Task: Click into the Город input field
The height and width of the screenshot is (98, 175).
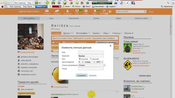Action: [x=91, y=69]
